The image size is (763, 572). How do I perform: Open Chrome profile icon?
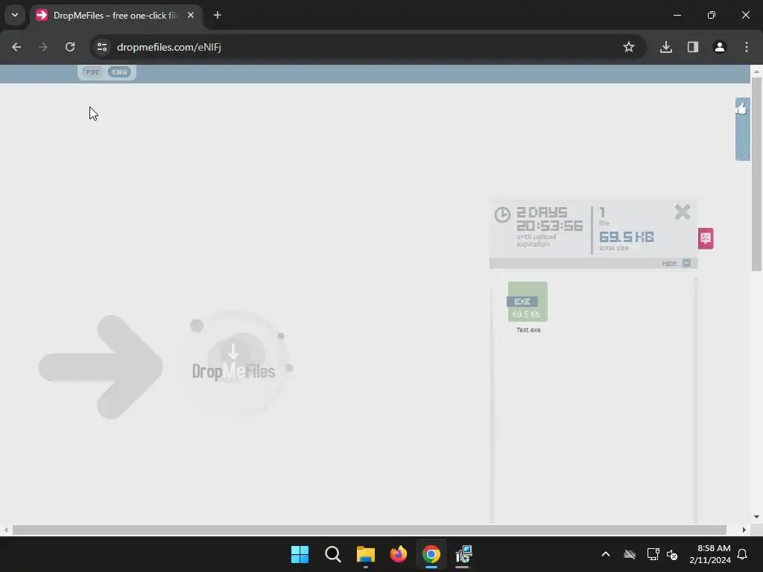click(x=720, y=47)
